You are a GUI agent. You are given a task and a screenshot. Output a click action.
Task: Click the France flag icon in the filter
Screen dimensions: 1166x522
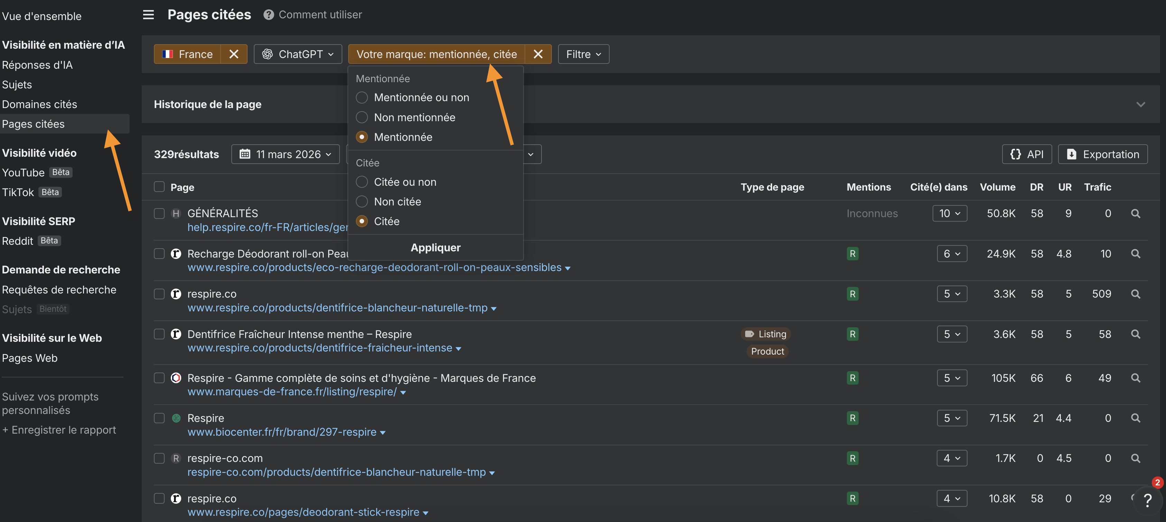point(167,54)
